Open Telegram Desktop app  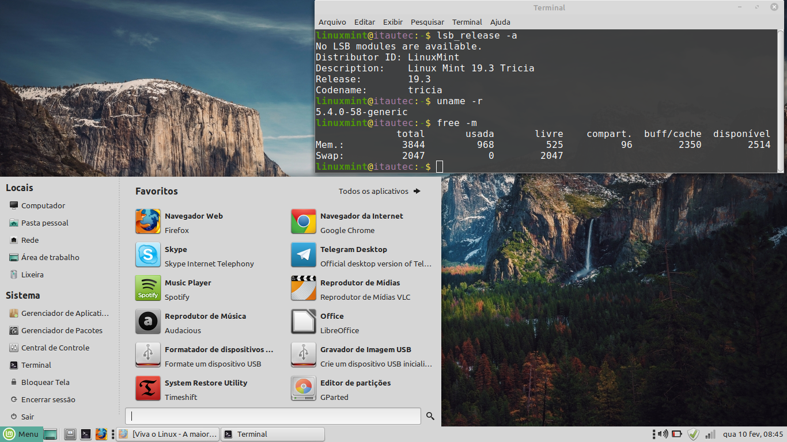click(361, 256)
